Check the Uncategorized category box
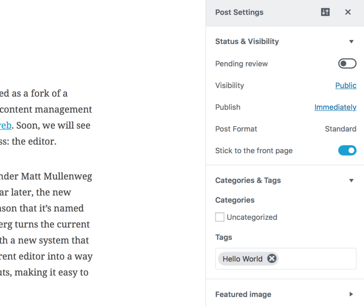 220,217
